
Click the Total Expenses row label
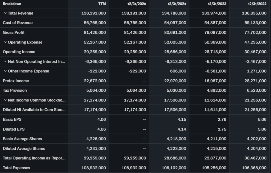(16, 168)
